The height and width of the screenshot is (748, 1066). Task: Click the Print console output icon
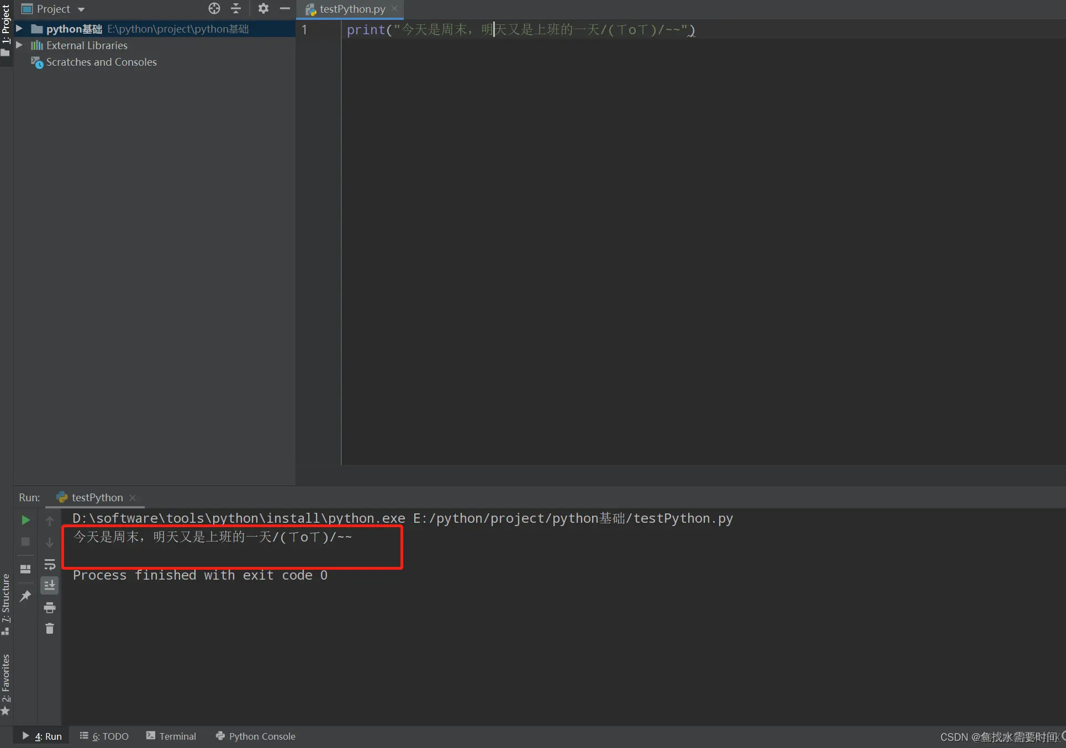coord(50,608)
